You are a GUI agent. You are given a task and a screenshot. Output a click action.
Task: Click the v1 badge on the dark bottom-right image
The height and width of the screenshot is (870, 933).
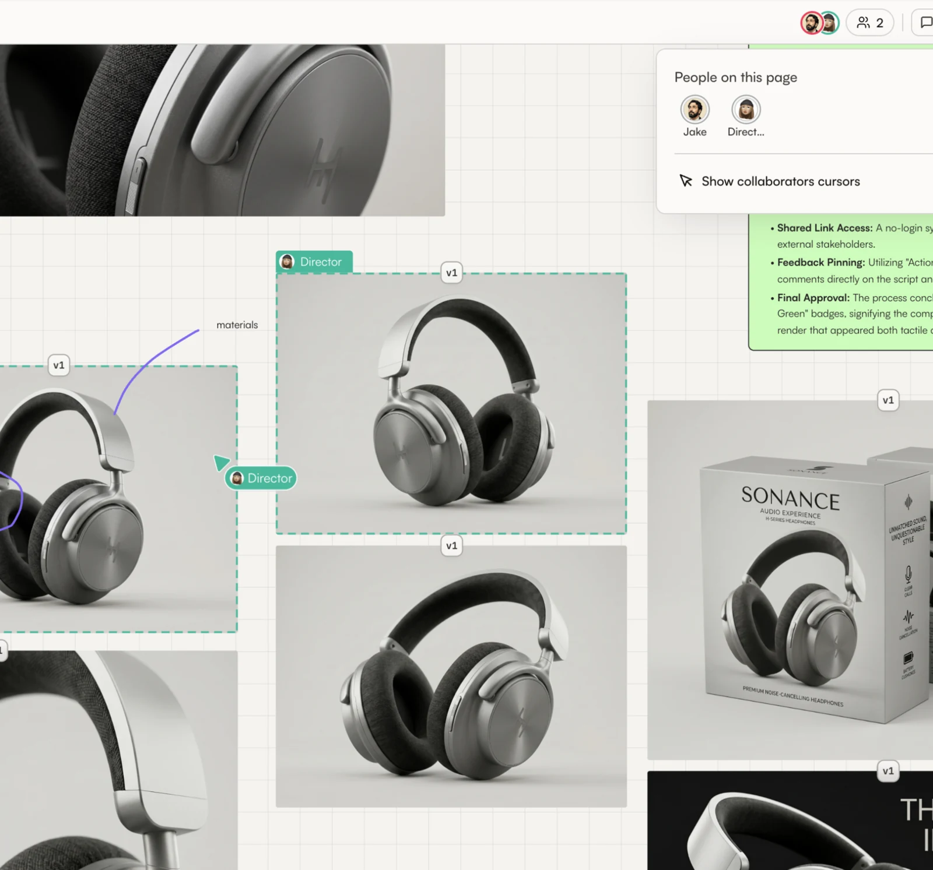click(888, 771)
